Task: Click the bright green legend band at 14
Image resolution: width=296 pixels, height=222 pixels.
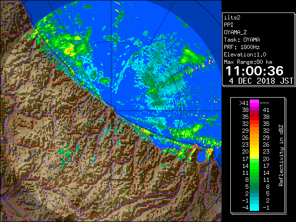Action: pos(254,166)
